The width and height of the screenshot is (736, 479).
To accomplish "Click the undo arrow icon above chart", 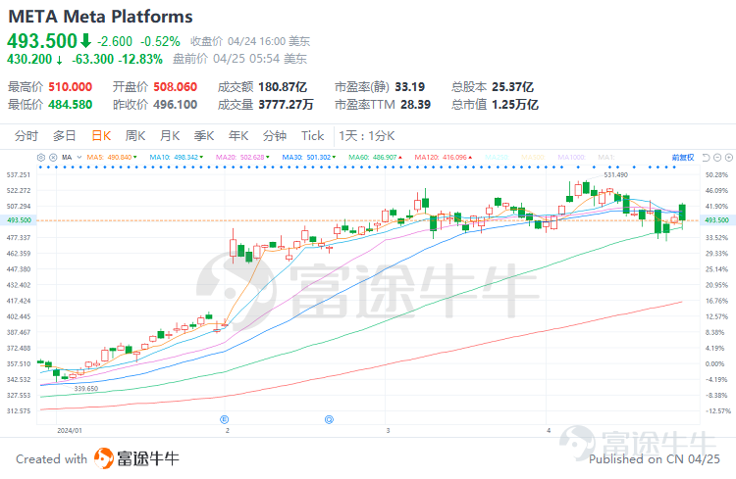I will click(x=706, y=158).
